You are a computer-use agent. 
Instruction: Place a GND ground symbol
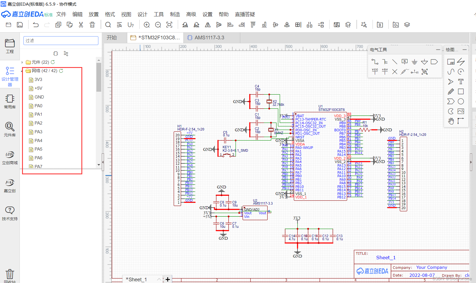[x=414, y=62]
